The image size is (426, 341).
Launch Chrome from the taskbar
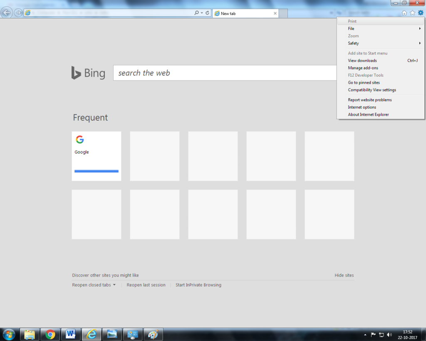[50, 334]
